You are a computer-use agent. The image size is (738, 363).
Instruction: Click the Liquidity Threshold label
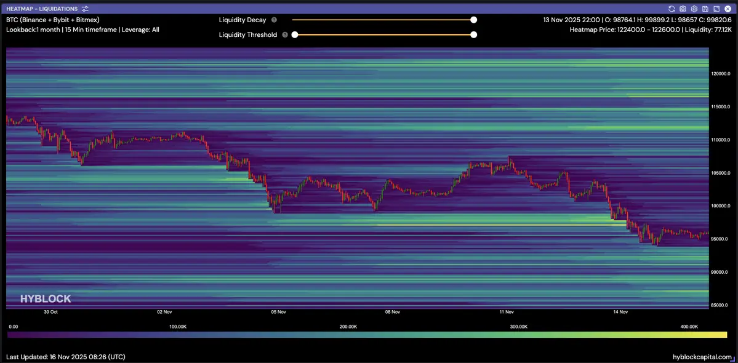pyautogui.click(x=248, y=34)
